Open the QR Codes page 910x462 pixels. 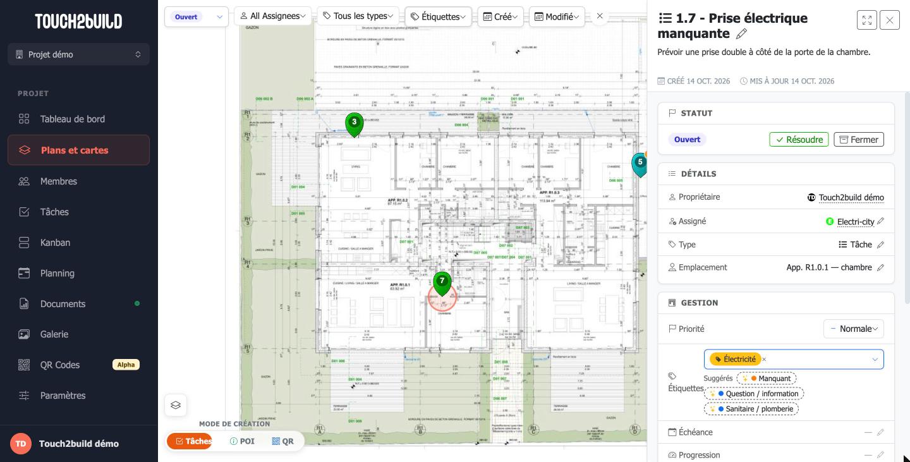click(x=78, y=365)
